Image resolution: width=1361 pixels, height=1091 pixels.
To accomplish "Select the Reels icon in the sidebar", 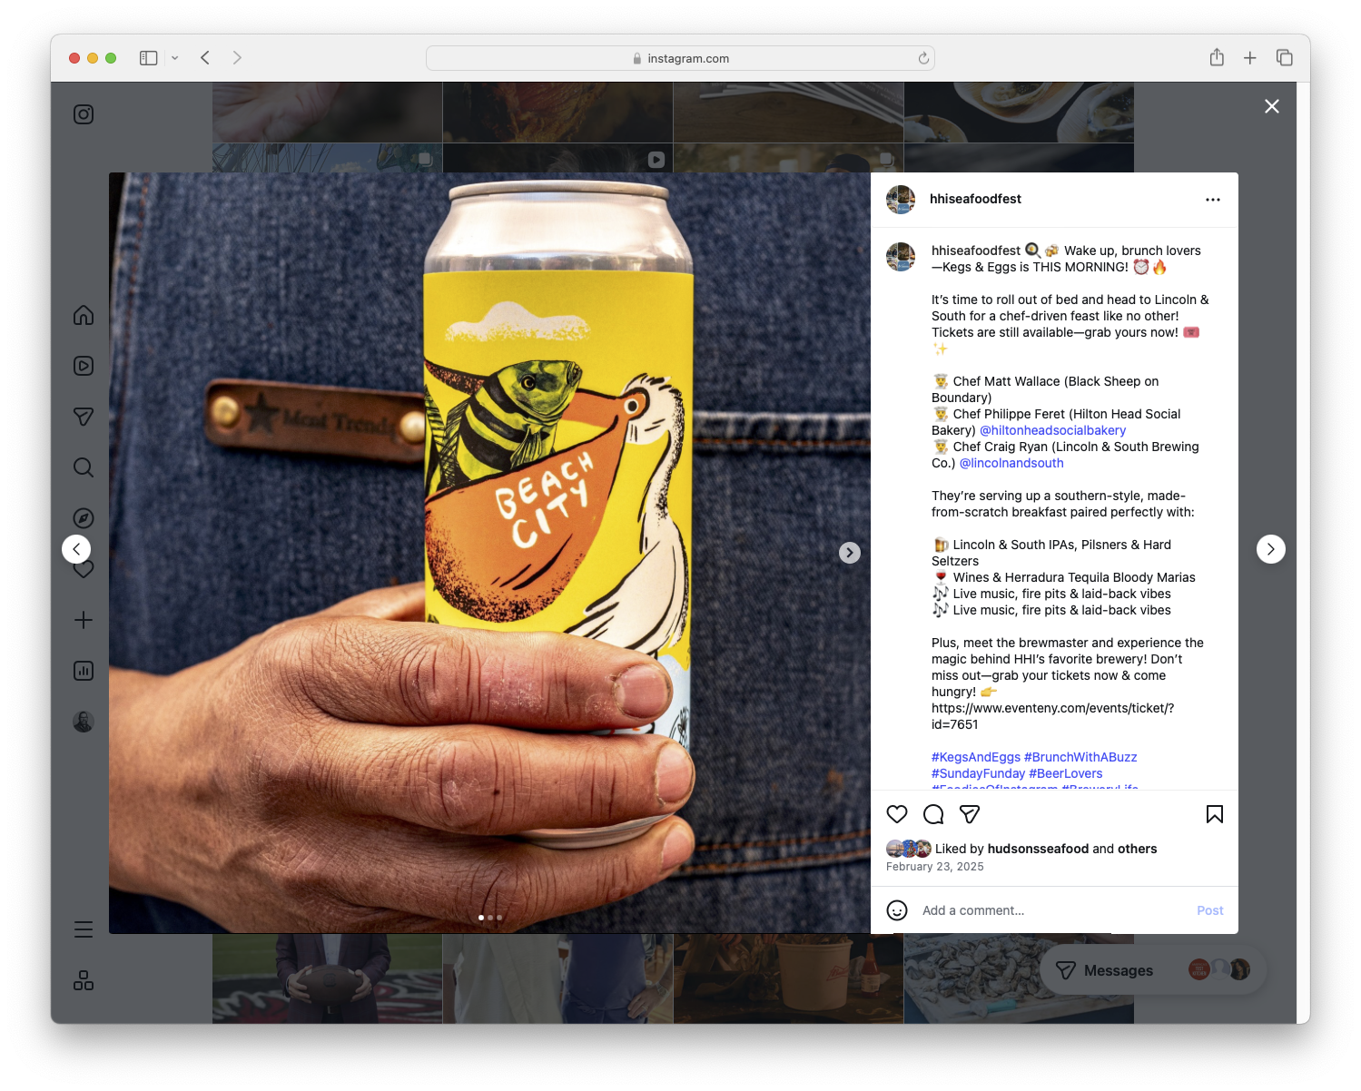I will [x=83, y=366].
